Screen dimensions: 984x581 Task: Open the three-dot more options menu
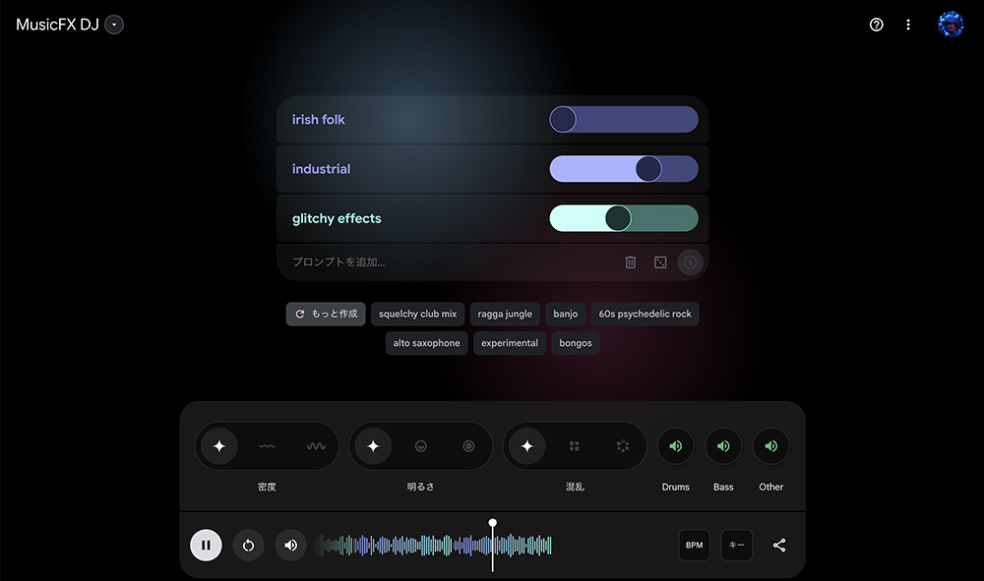click(x=908, y=25)
